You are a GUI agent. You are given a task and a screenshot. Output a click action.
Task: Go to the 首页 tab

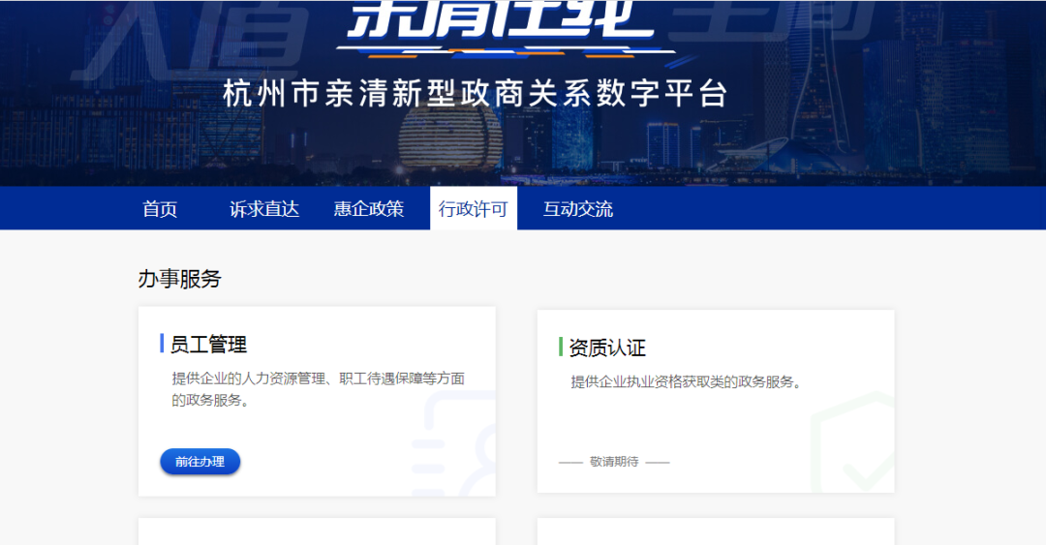(x=160, y=209)
